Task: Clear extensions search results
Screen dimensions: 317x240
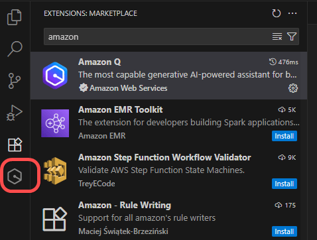Action: [x=277, y=36]
